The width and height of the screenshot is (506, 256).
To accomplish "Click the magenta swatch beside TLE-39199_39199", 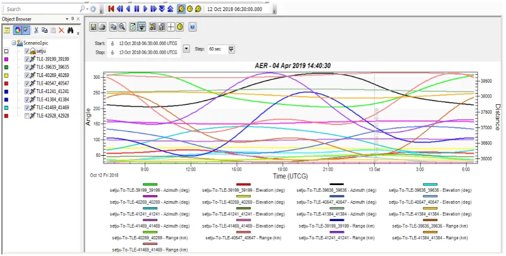I will click(x=7, y=59).
